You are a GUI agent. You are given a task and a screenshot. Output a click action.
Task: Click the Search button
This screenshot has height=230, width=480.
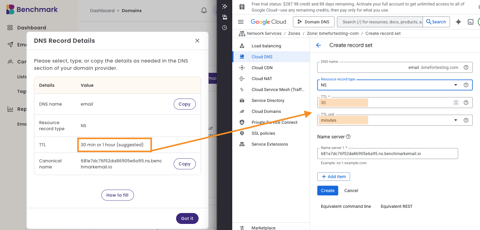[436, 22]
